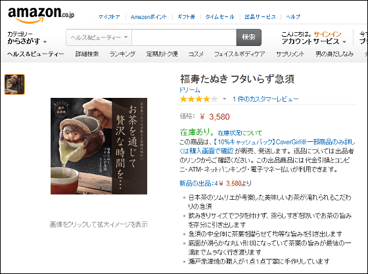The height and width of the screenshot is (274, 368).
Task: Select the ランキング navigation tab
Action: point(122,54)
